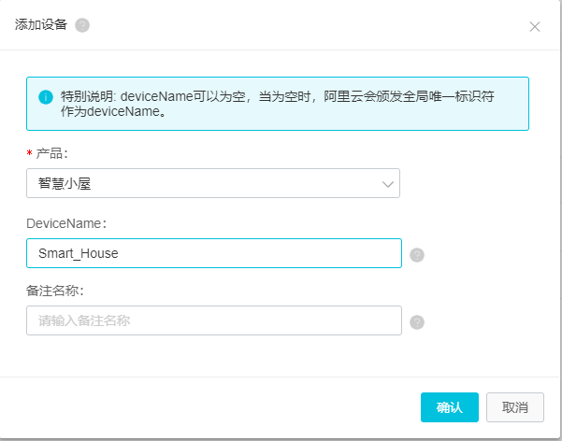Click the help icon beside 添加设备 title
This screenshot has width=562, height=441.
[82, 25]
